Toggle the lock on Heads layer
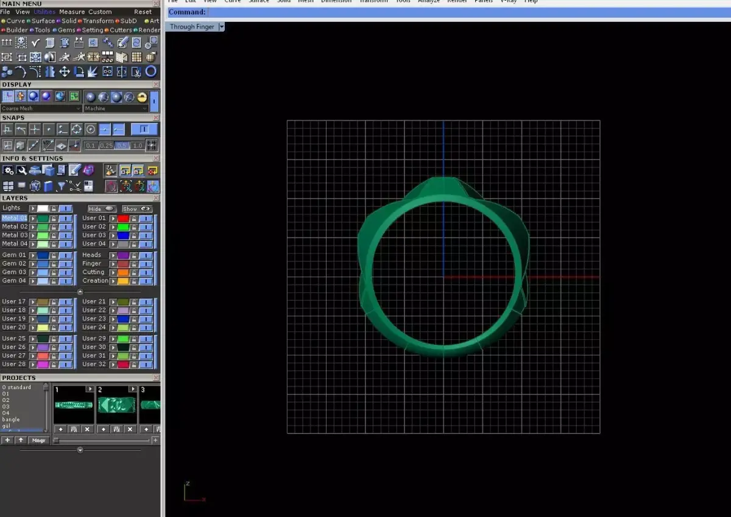Image resolution: width=731 pixels, height=517 pixels. pyautogui.click(x=134, y=255)
